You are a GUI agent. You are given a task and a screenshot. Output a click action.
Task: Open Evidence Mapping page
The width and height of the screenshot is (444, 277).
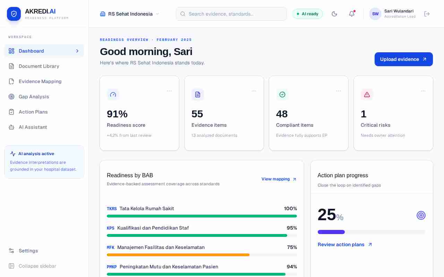coord(44,81)
